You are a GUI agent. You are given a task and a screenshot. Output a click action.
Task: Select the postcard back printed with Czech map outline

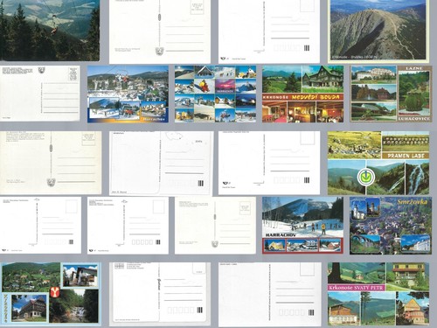point(161,163)
